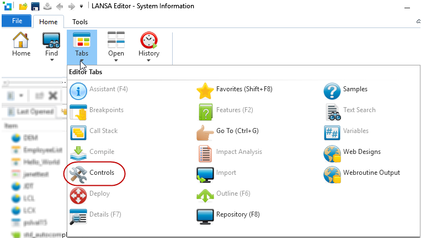Select the Repository (F8) label
This screenshot has height=238, width=421.
pos(238,214)
